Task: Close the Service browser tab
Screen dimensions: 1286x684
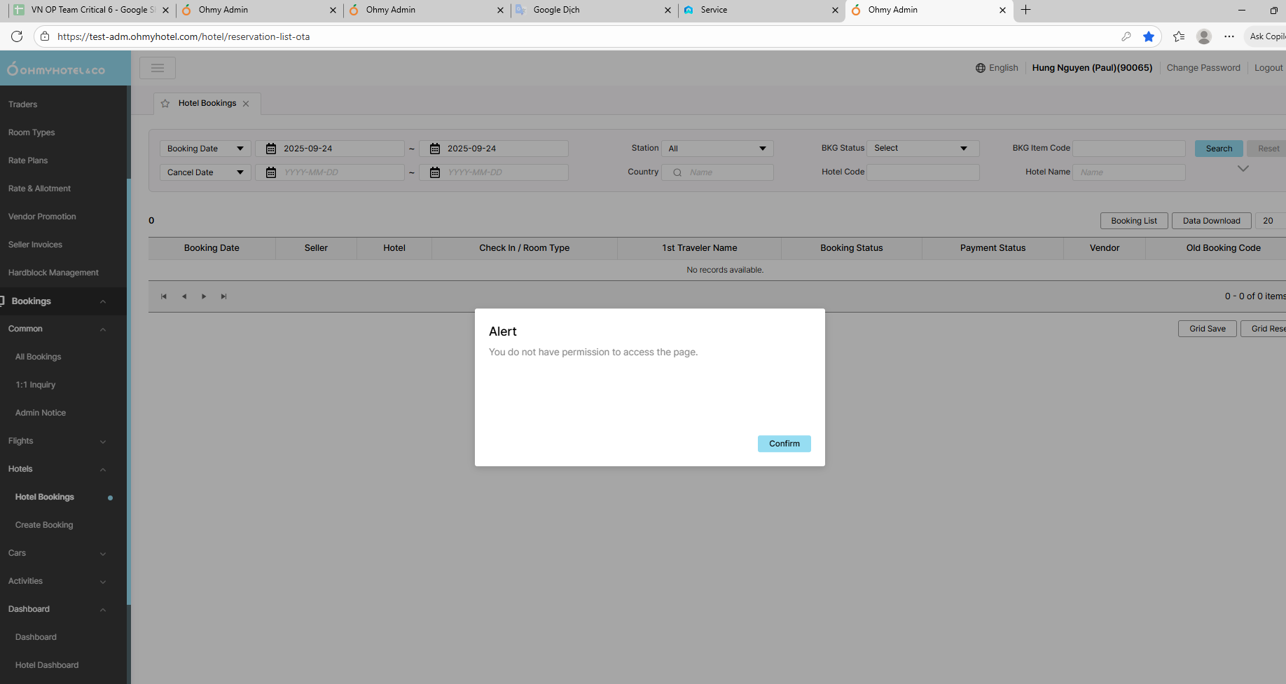Action: click(835, 10)
